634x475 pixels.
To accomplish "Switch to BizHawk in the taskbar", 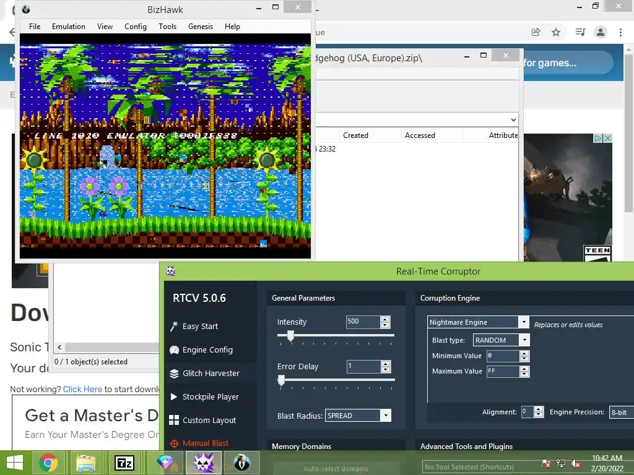I will [x=241, y=463].
